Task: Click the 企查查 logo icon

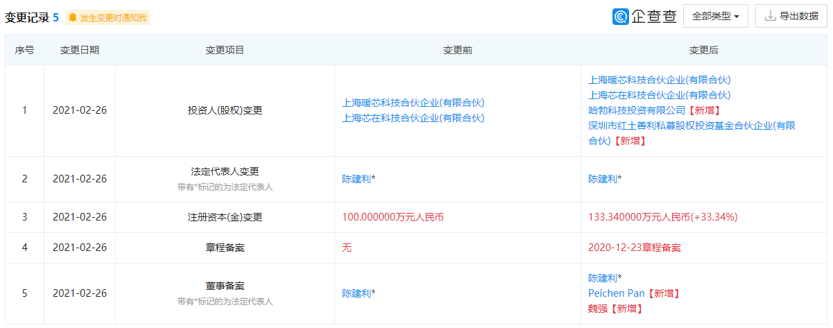Action: click(x=620, y=17)
